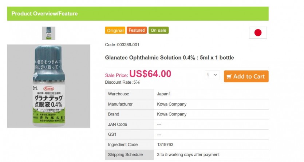Click the Japan1 warehouse value

(164, 94)
